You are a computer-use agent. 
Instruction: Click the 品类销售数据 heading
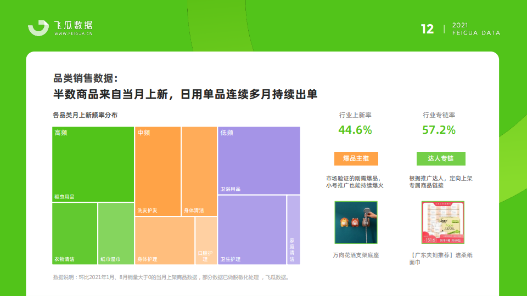point(86,78)
